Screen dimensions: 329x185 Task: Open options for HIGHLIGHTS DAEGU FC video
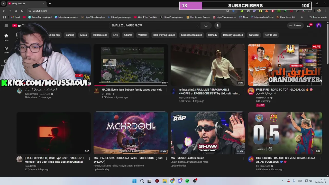point(321,158)
